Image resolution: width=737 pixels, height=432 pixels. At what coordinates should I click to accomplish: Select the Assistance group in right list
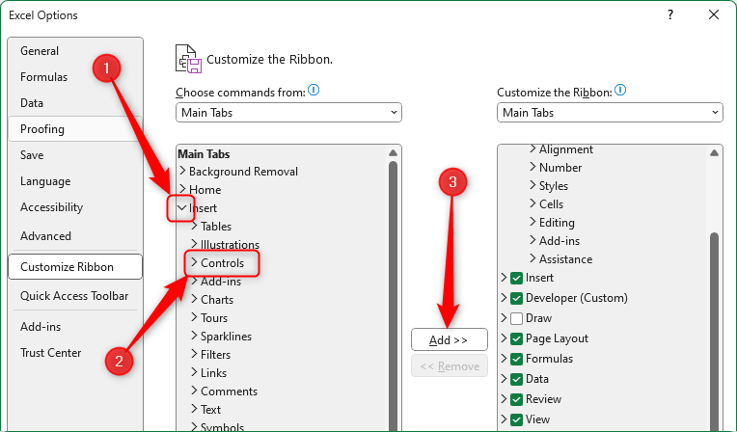click(565, 259)
